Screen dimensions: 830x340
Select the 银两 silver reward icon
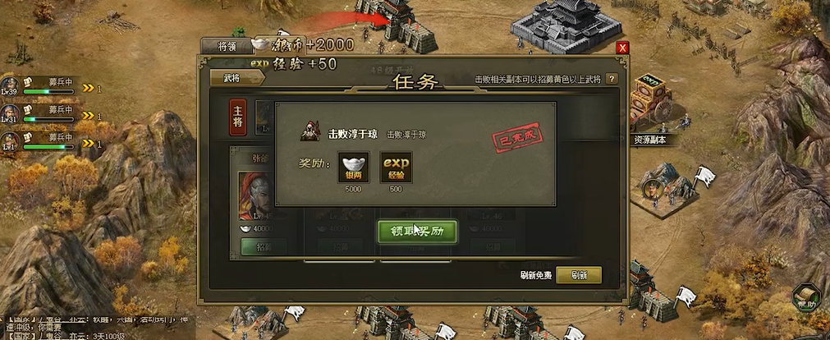[353, 168]
